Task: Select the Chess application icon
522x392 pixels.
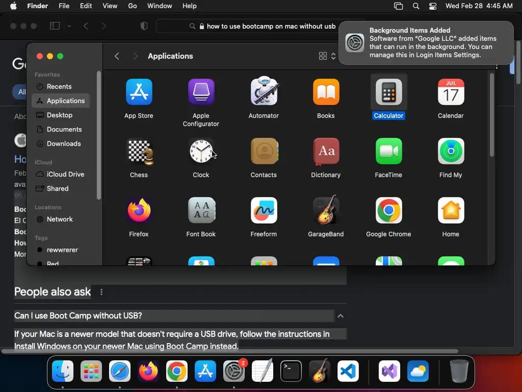Action: pyautogui.click(x=141, y=152)
